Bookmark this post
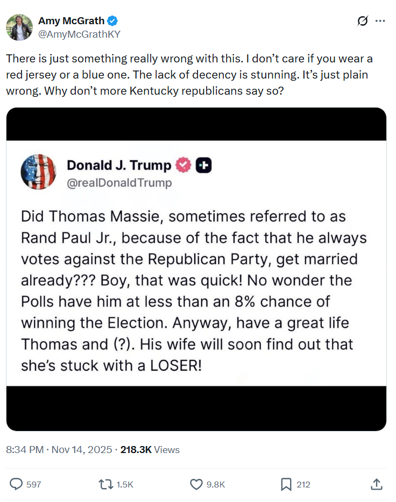The height and width of the screenshot is (502, 396). pyautogui.click(x=286, y=484)
